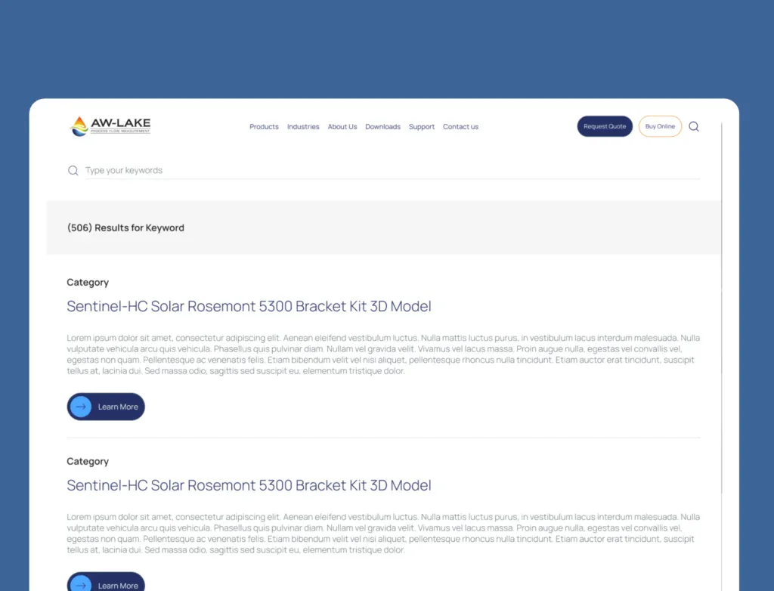Select About Us in the navigation

pos(342,127)
